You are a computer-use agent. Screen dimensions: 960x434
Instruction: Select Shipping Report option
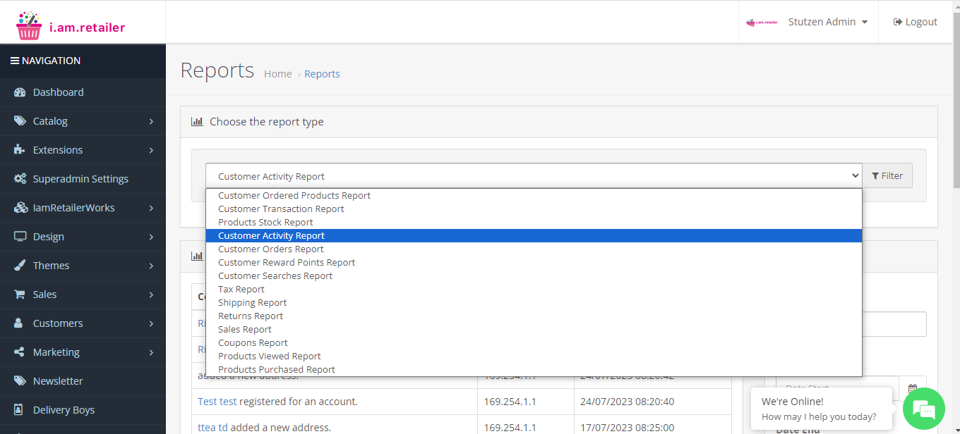[534, 303]
